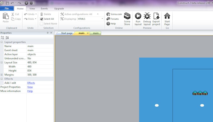Click the Copy button

click(x=16, y=19)
